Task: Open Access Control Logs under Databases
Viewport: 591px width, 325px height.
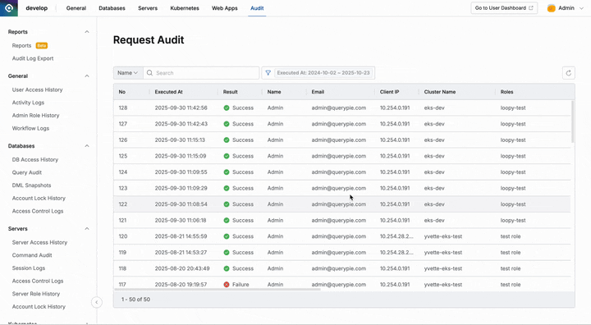Action: pos(38,211)
